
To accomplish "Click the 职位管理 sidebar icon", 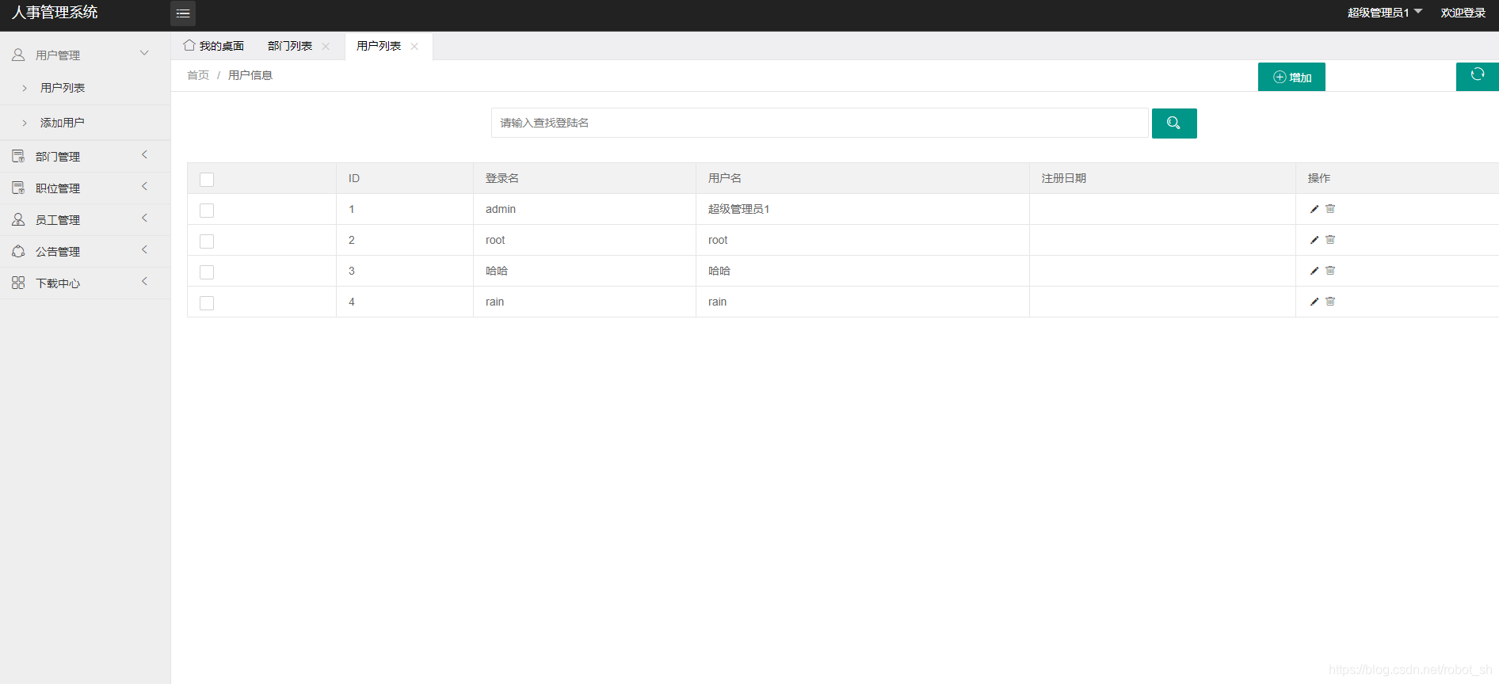I will coord(18,188).
